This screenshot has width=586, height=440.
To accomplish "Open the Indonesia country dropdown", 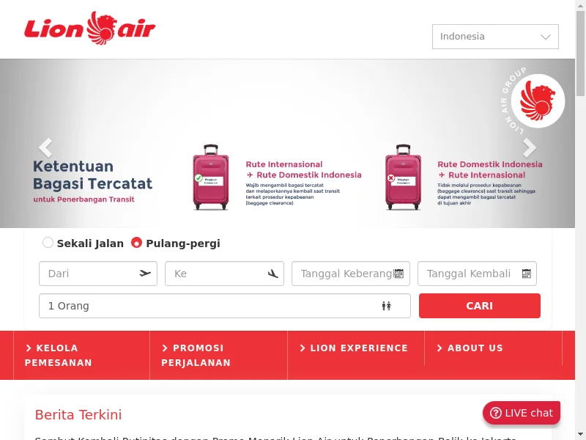I will (495, 37).
